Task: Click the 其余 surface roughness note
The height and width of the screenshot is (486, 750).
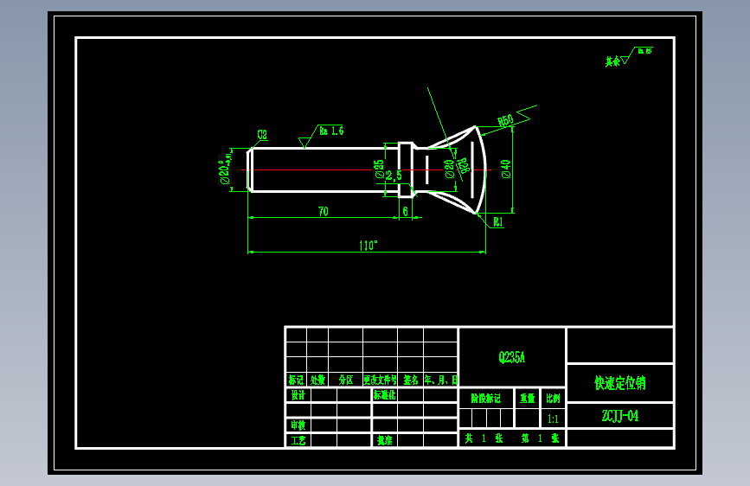Action: [612, 61]
